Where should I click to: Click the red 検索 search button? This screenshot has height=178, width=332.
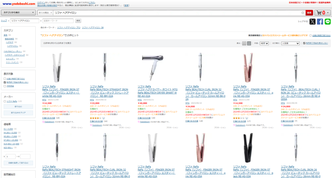coord(309,13)
